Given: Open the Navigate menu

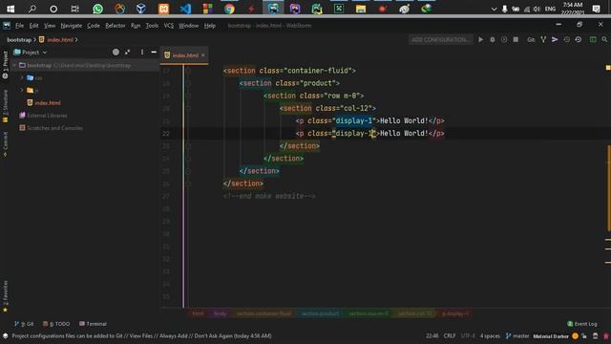Looking at the screenshot, I should tap(72, 26).
